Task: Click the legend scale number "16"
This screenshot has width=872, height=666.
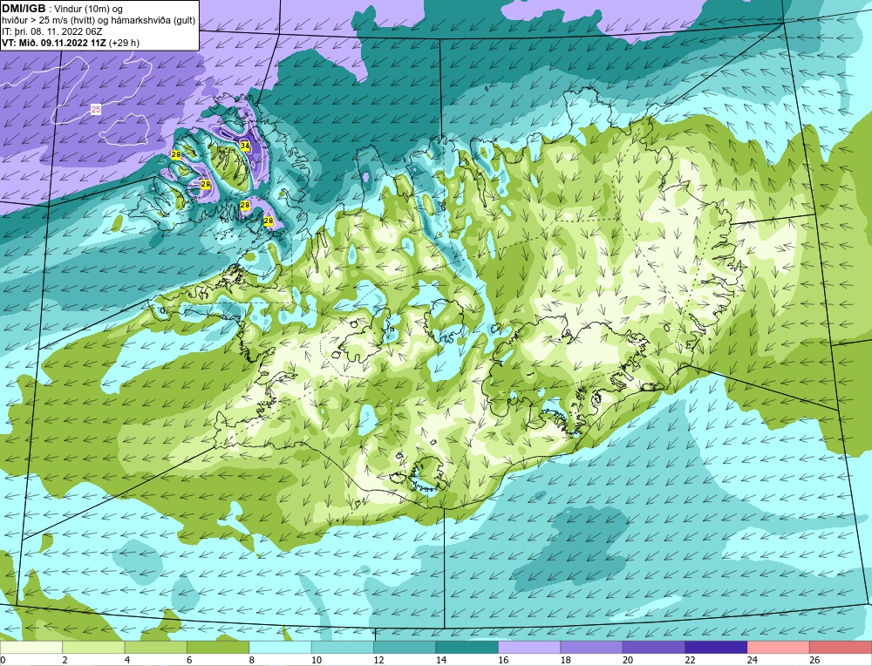Action: 503,660
